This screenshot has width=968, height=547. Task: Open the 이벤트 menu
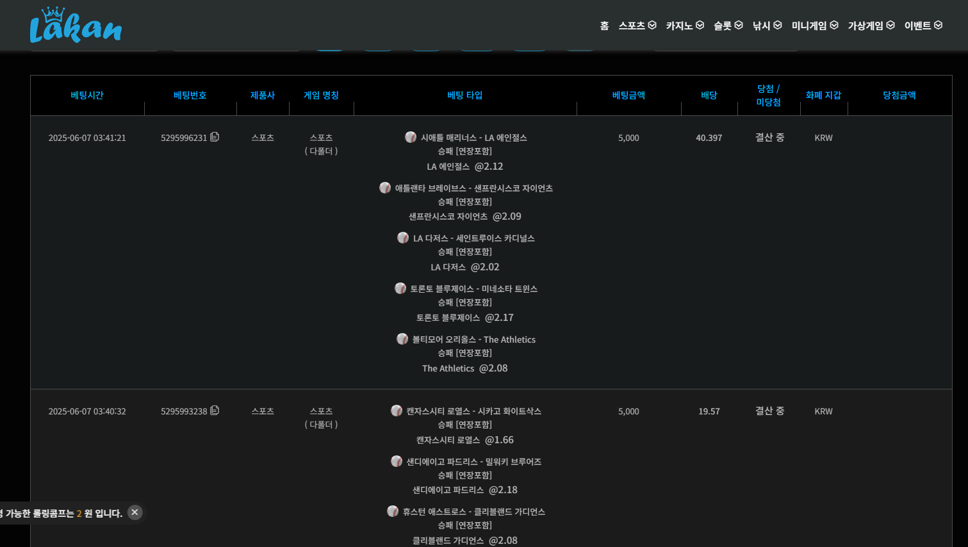(923, 26)
